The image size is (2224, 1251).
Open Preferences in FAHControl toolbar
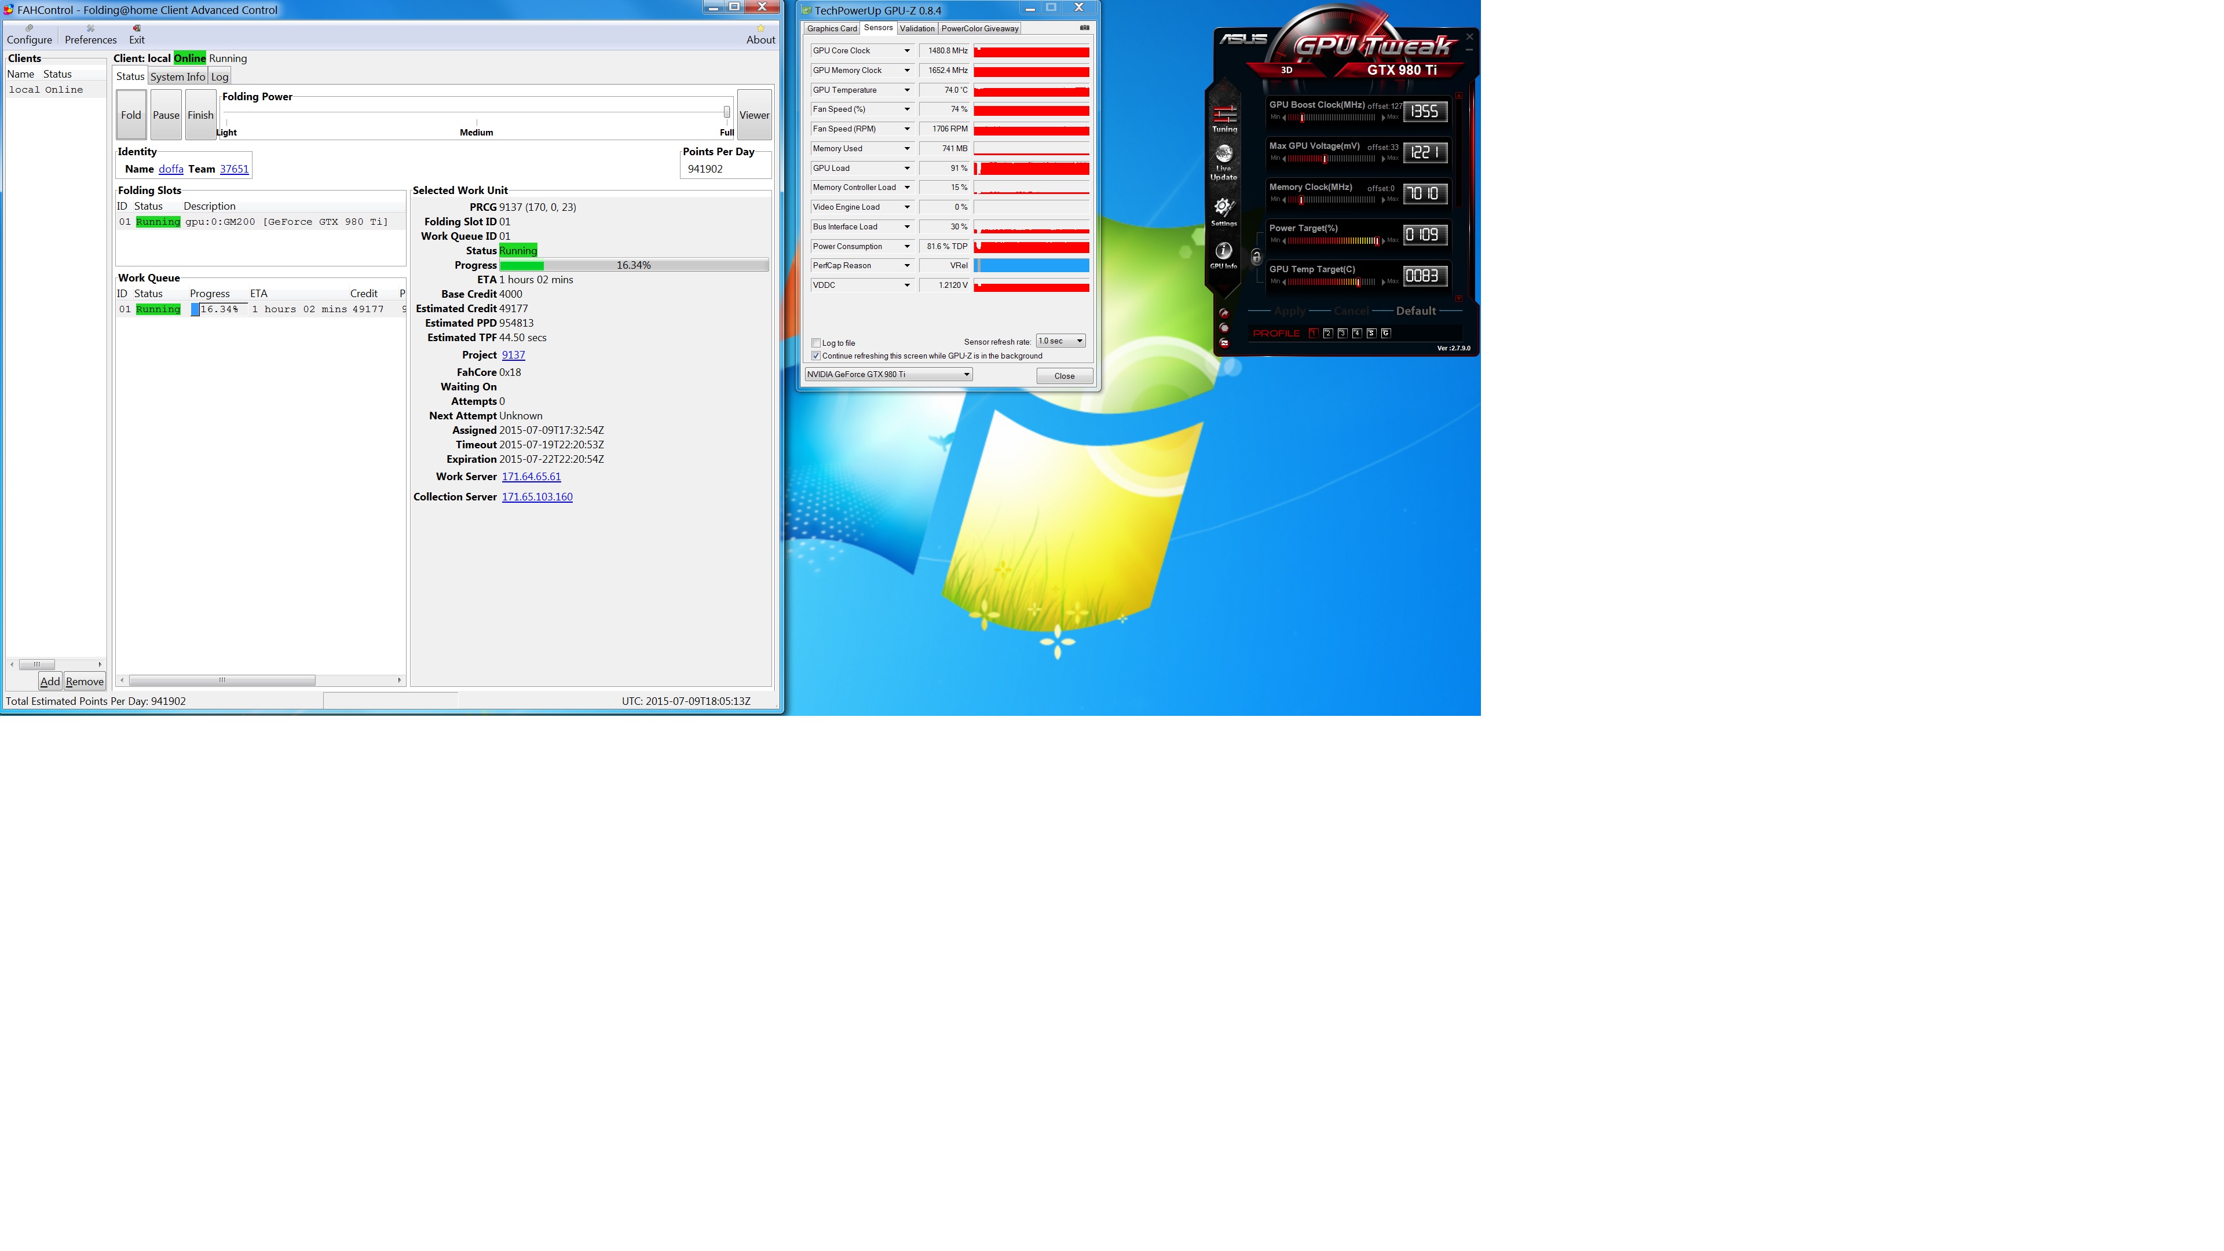tap(91, 35)
